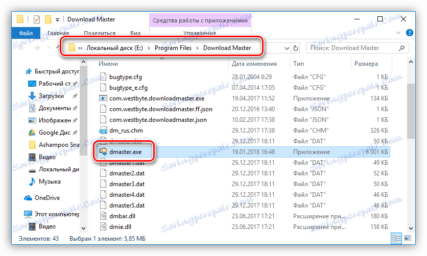Click Средства работы с приложениями contextual tab header
This screenshot has height=256, width=427.
[x=200, y=20]
